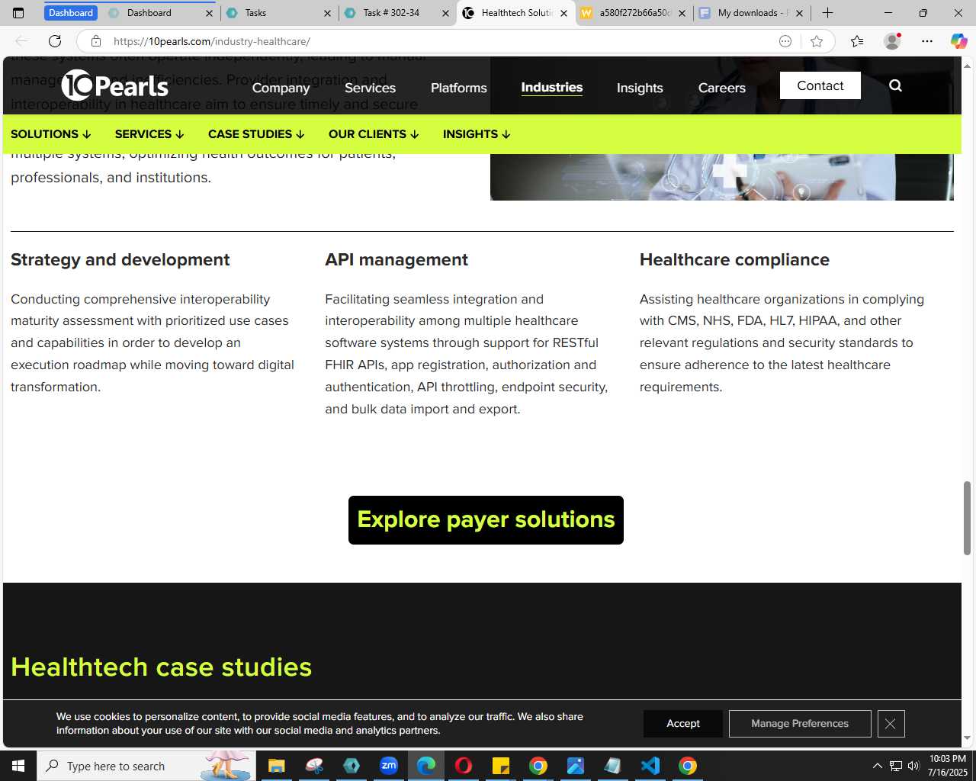Screen dimensions: 976x781
Task: Open File Explorer from taskbar
Action: coord(276,766)
